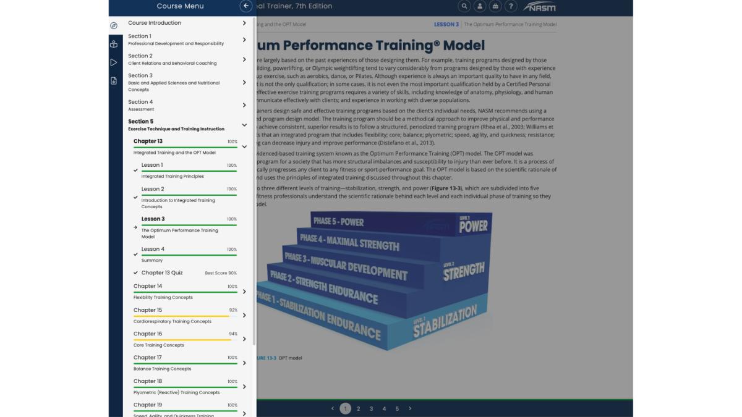Go to page 4 in pagination
The height and width of the screenshot is (417, 742).
click(x=384, y=408)
